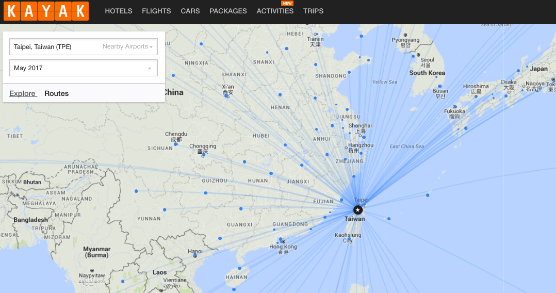Select the Chengdu destination dot on map
556x293 pixels.
[x=176, y=144]
